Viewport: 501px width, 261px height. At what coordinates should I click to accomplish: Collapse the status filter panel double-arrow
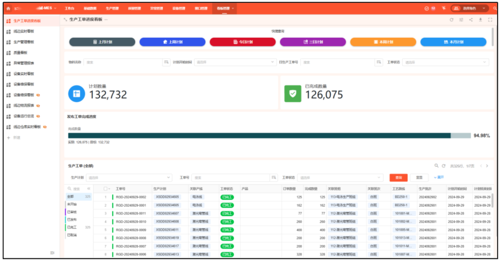pyautogui.click(x=89, y=189)
